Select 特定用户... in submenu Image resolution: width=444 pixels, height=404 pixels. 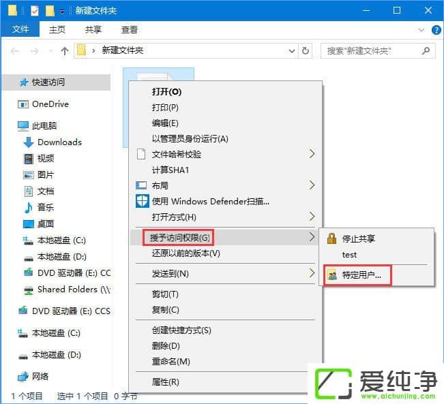point(361,275)
